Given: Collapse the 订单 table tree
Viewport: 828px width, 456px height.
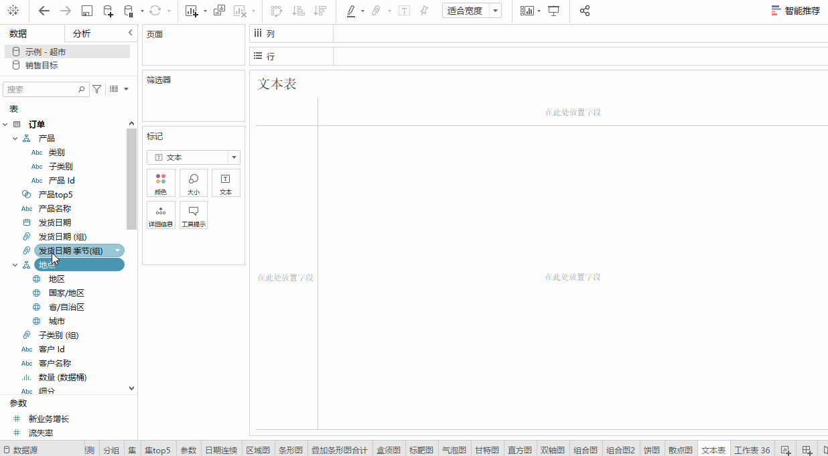Looking at the screenshot, I should pos(5,125).
